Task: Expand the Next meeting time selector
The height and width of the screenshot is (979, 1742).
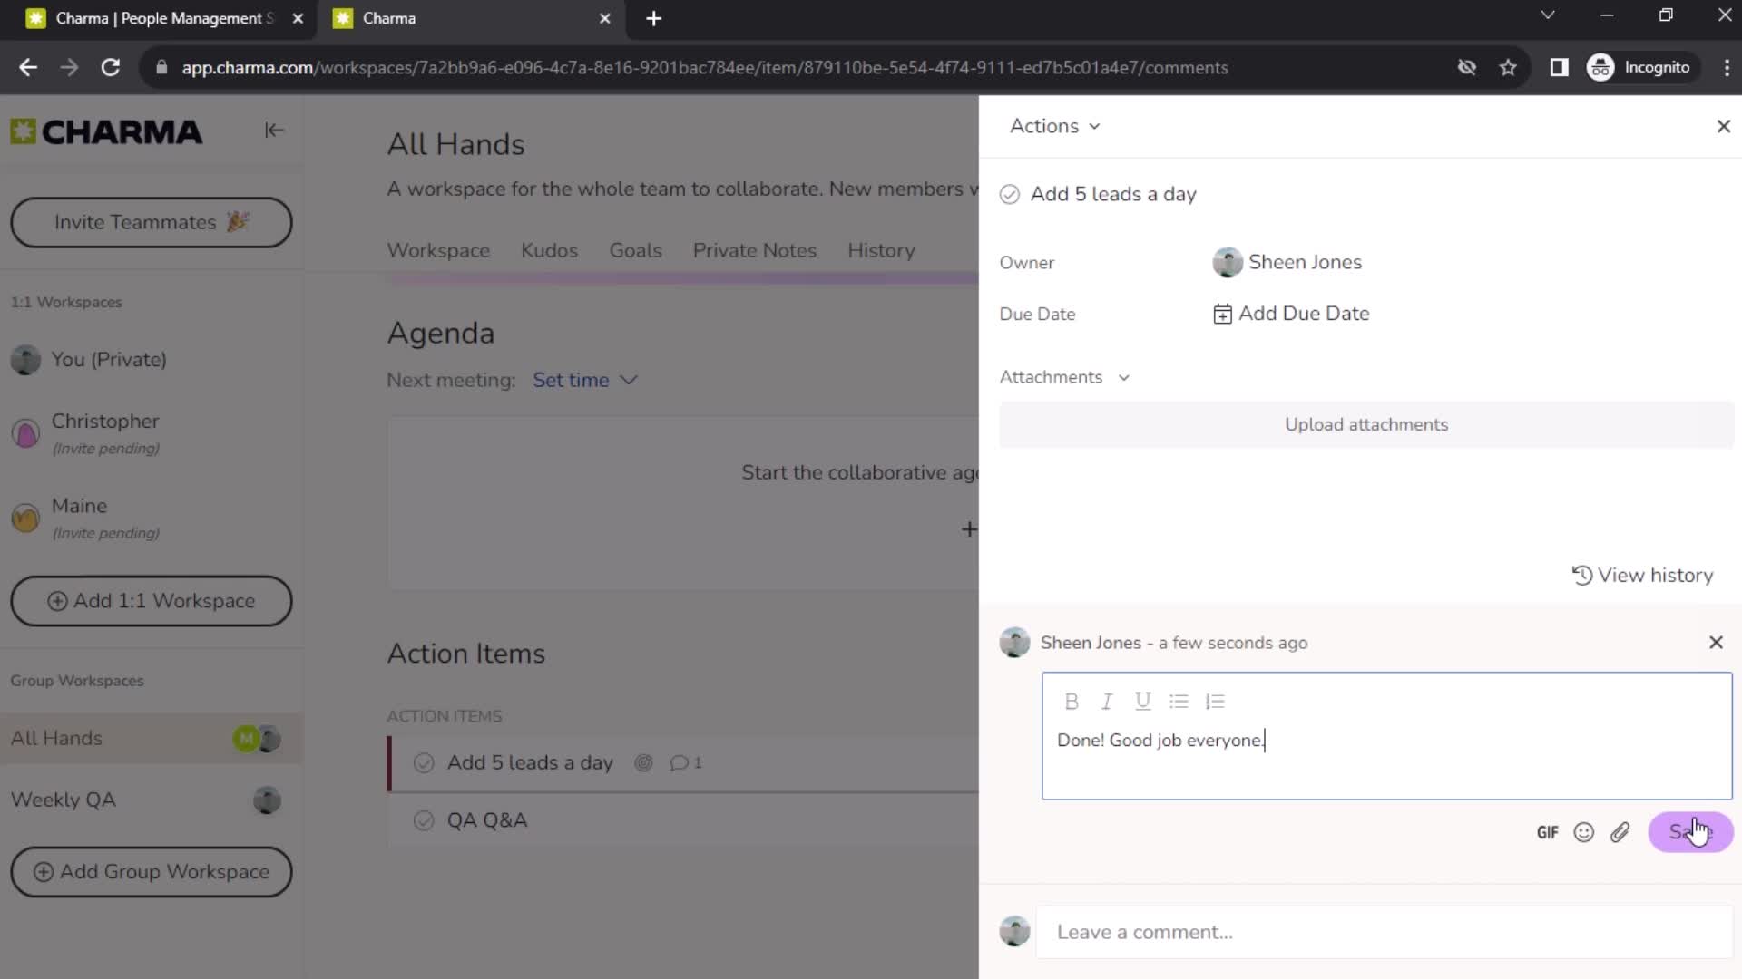Action: click(x=585, y=380)
